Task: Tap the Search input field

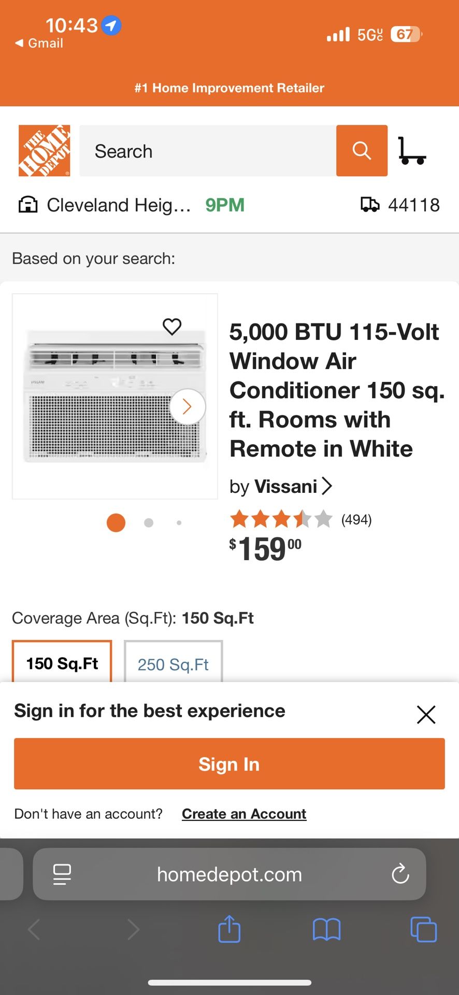Action: [207, 151]
